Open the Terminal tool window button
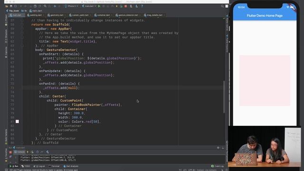The height and width of the screenshot is (171, 304). (54, 166)
